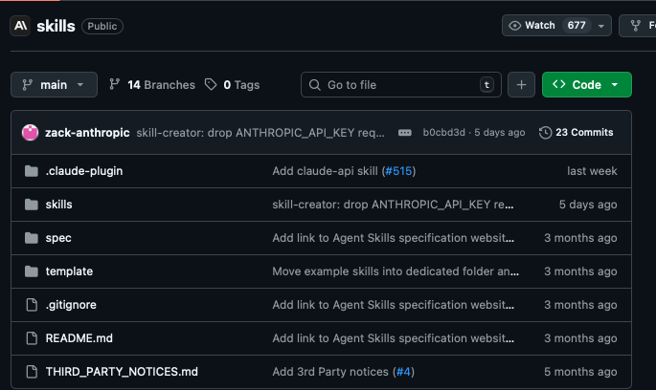Viewport: 656px width, 390px height.
Task: Click the t keyboard shortcut hint
Action: tap(486, 85)
